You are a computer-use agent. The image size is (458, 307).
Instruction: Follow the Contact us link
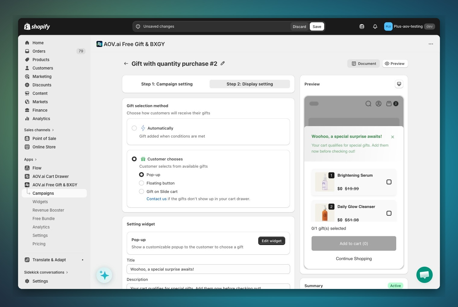point(156,199)
